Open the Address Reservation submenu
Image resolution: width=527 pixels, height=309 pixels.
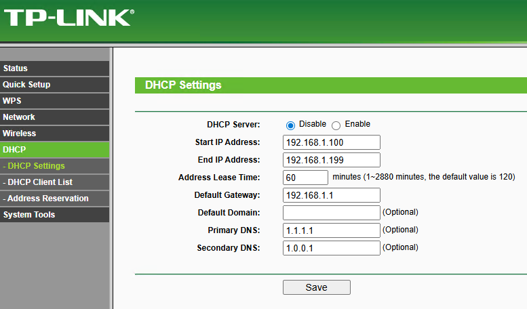point(54,198)
